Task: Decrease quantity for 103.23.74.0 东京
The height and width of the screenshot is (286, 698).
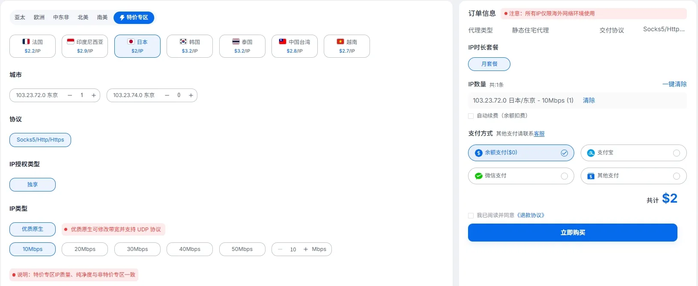Action: click(x=167, y=95)
